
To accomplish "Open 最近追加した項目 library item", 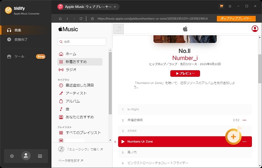I will [x=80, y=85].
